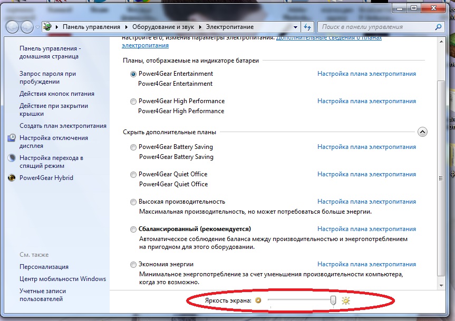Viewport: 455px width, 321px height.
Task: Click the Forward navigation arrow button
Action: (x=27, y=27)
